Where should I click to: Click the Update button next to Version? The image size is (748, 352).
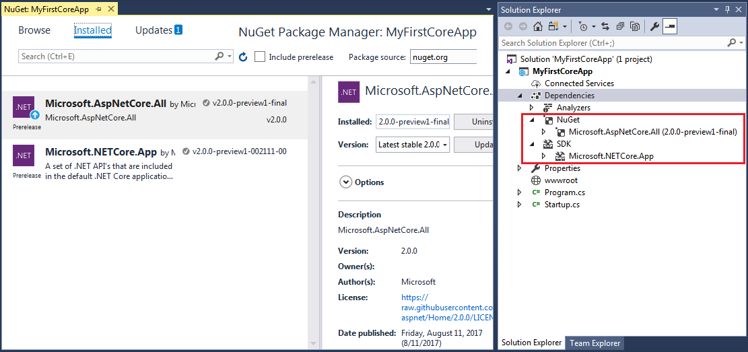click(473, 144)
